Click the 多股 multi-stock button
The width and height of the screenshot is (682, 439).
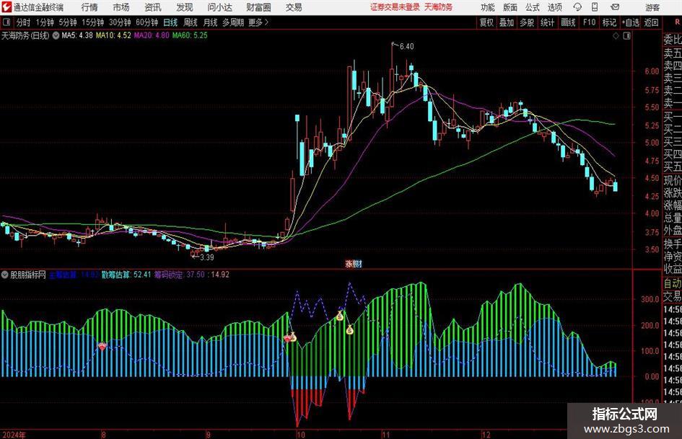[527, 22]
